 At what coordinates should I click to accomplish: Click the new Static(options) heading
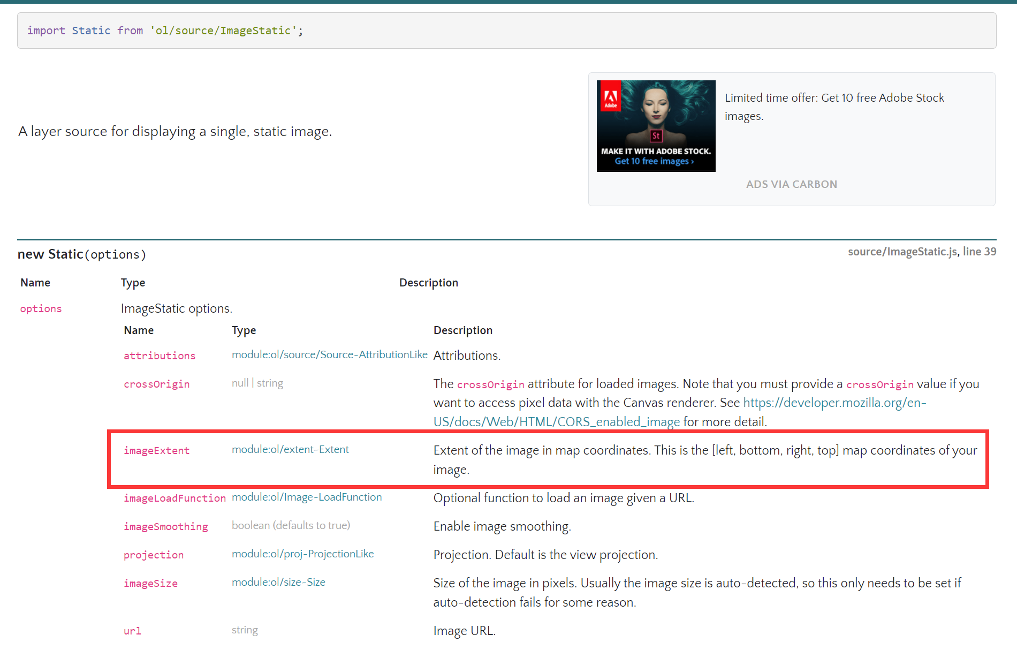click(x=81, y=254)
